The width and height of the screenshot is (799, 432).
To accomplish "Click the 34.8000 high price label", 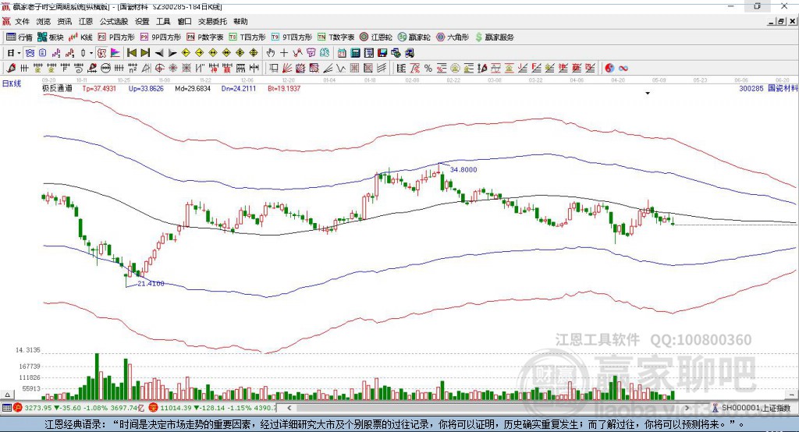I will pos(463,170).
